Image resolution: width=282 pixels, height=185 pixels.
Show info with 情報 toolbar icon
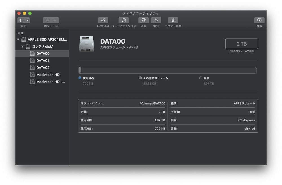point(259,20)
